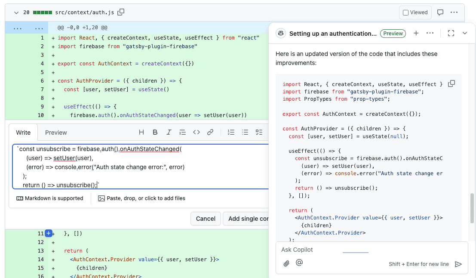
Task: Insert a link in comment
Action: (210, 132)
